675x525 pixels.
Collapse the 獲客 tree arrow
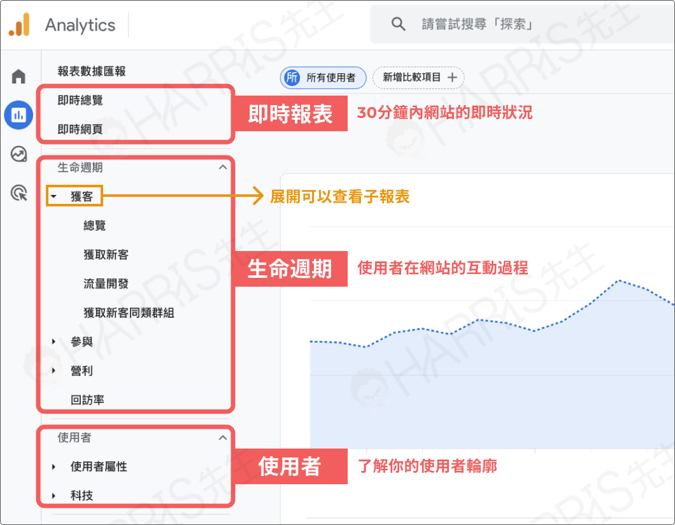click(54, 196)
